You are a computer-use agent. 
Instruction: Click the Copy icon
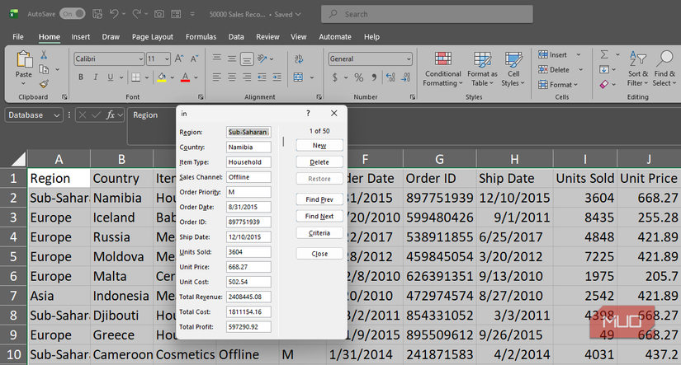44,69
